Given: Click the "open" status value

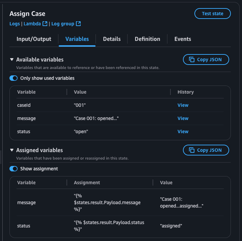Looking at the screenshot, I should (81, 131).
